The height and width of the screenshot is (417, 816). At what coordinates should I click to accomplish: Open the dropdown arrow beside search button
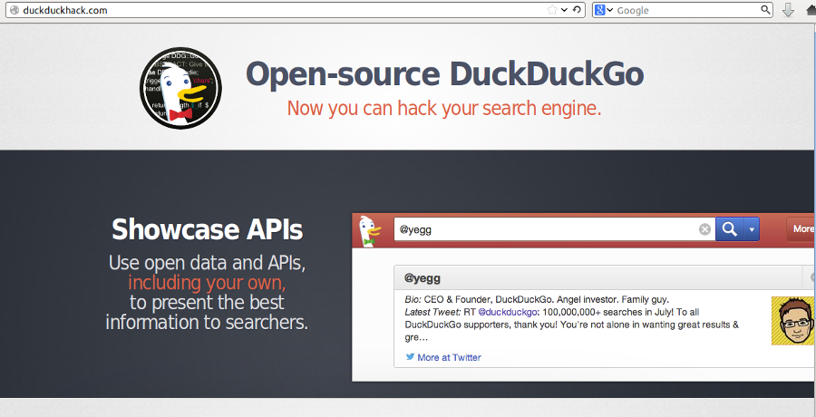click(752, 229)
